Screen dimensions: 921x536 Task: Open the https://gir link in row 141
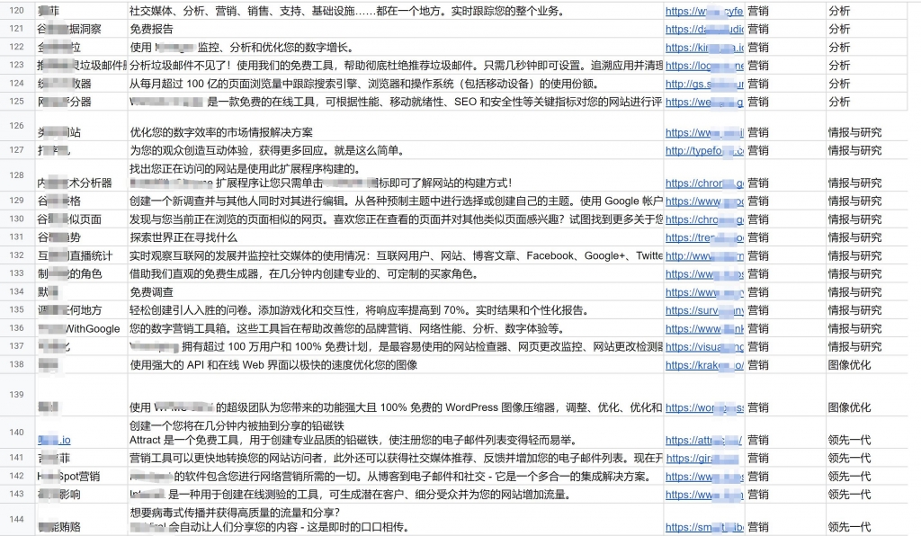702,459
